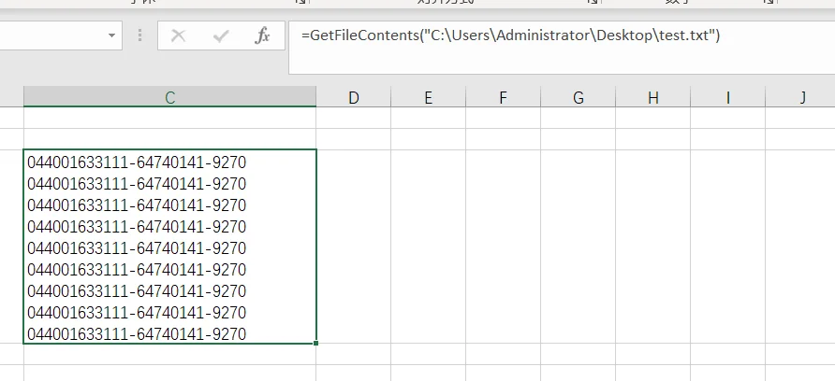Click the Insert Function fx icon

pos(262,35)
